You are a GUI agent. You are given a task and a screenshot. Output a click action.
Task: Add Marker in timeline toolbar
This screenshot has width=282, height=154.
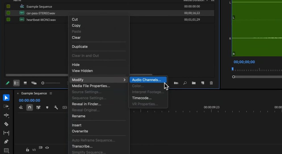pyautogui.click(x=47, y=107)
